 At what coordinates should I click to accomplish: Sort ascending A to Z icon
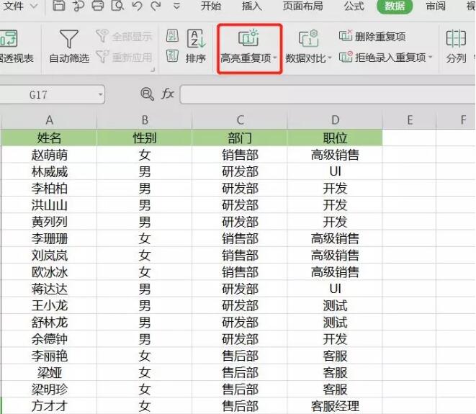[172, 35]
